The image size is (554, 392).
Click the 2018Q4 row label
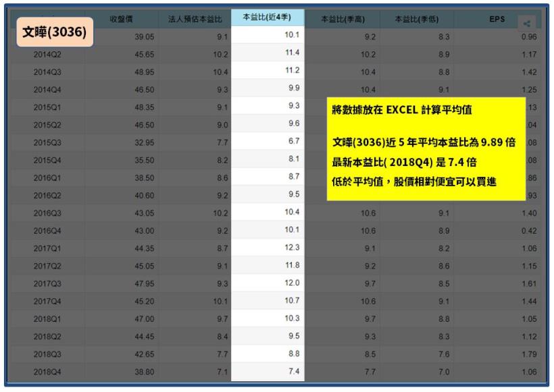(47, 372)
